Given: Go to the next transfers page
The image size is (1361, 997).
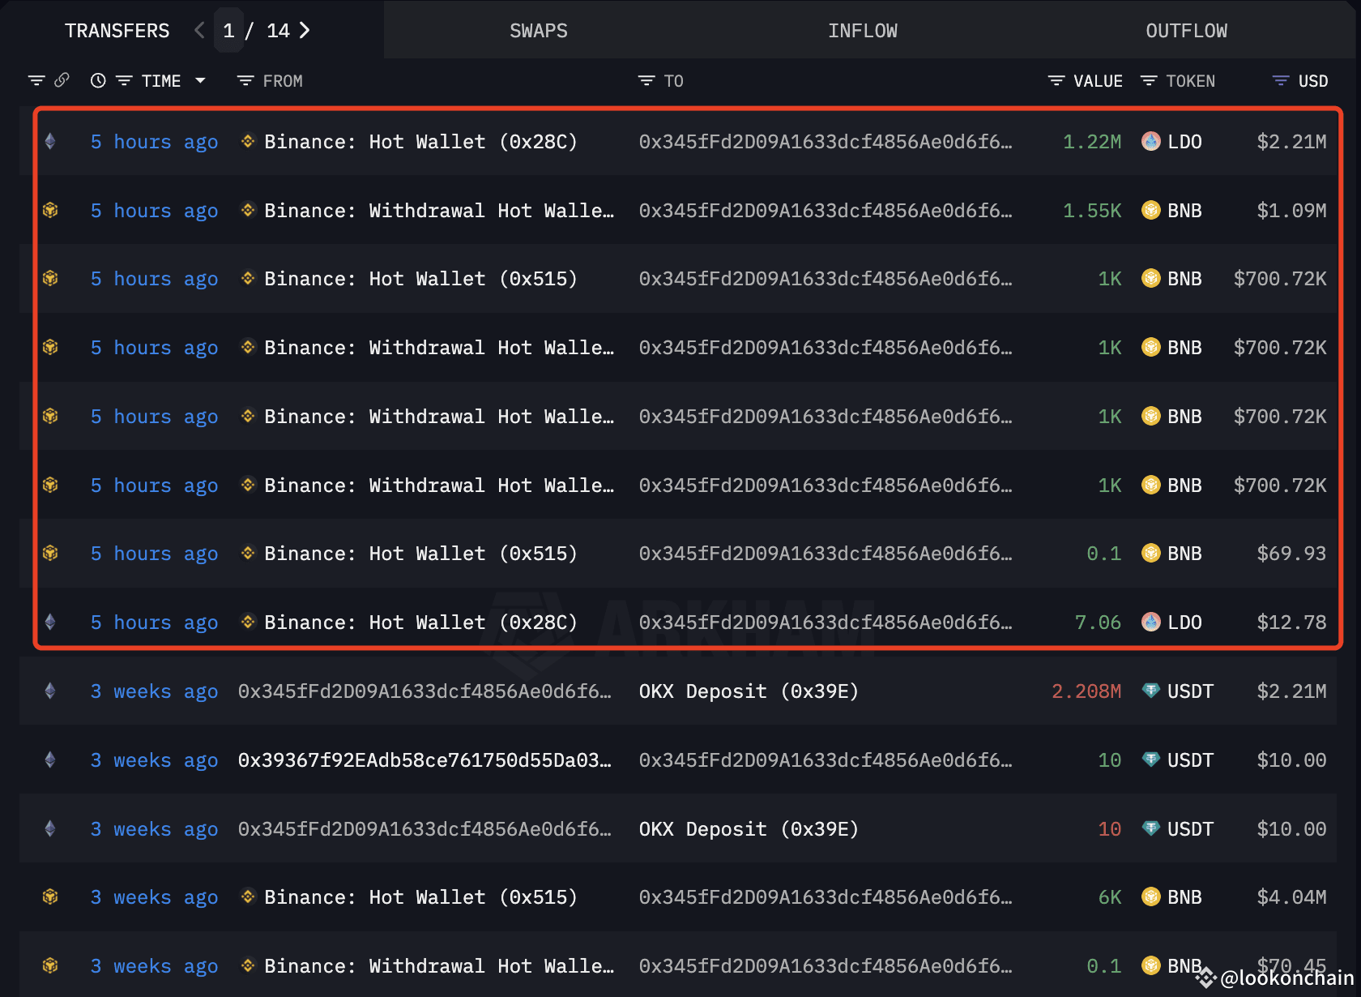Looking at the screenshot, I should tap(305, 31).
